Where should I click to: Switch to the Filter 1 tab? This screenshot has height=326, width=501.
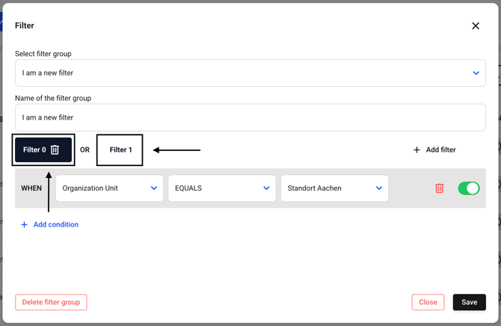(x=120, y=150)
